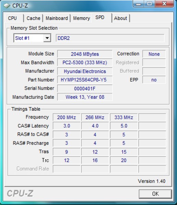Click the Module Size 2048 MBytes field
The image size is (177, 205).
[85, 54]
